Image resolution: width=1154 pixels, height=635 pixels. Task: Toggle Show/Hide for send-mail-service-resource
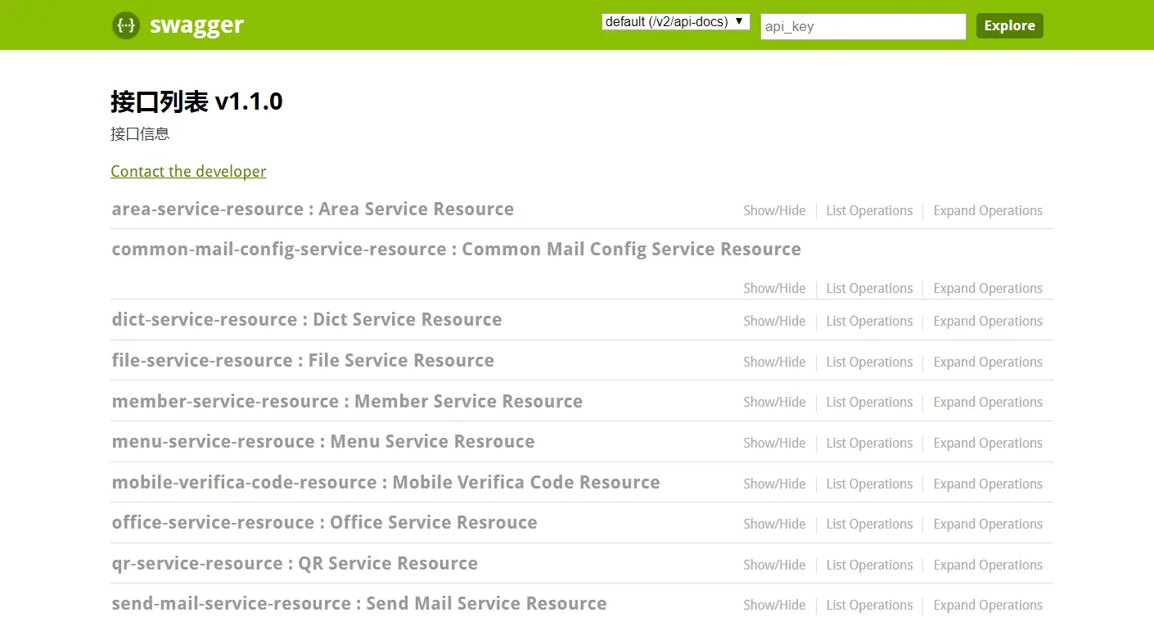tap(774, 605)
